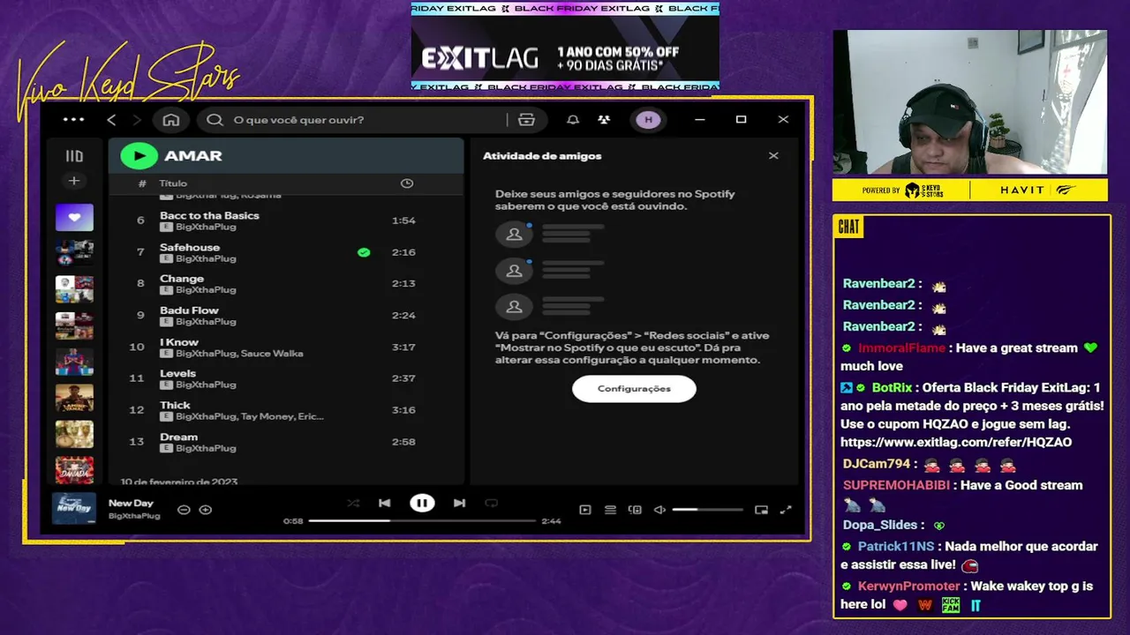Open the profile avatar 'H' menu
Screen dimensions: 1130x635
pyautogui.click(x=648, y=120)
